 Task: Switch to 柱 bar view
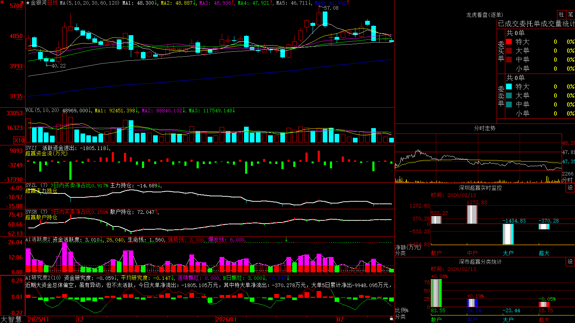(x=561, y=14)
